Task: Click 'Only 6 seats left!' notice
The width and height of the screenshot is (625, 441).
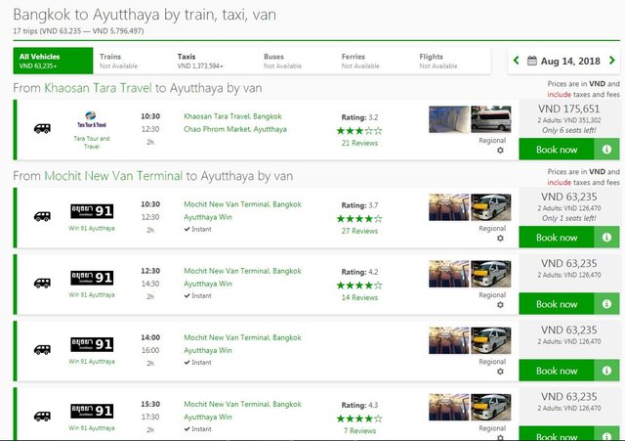Action: (x=568, y=130)
